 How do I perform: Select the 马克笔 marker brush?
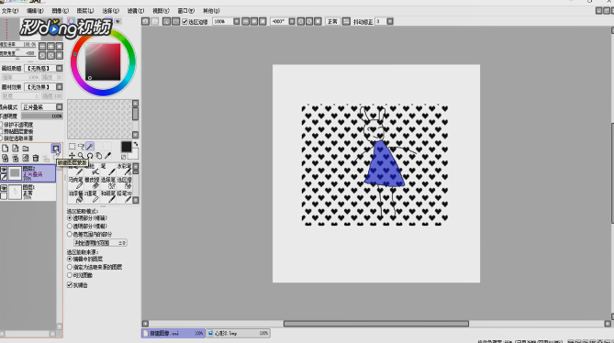76,183
